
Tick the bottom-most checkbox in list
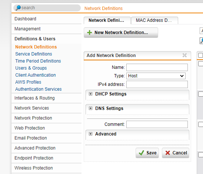tap(200, 155)
